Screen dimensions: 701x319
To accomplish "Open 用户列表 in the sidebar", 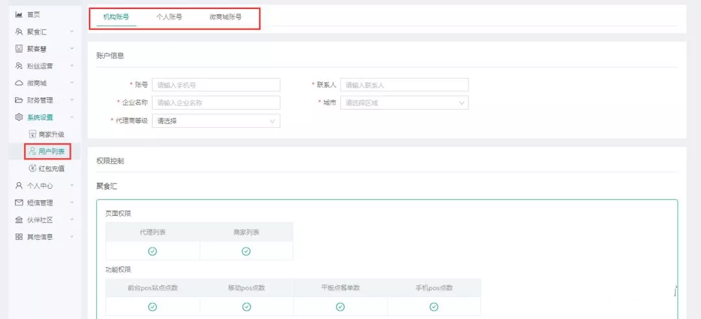I will click(x=51, y=151).
